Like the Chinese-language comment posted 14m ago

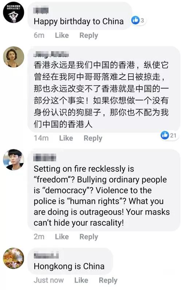coord(66,138)
